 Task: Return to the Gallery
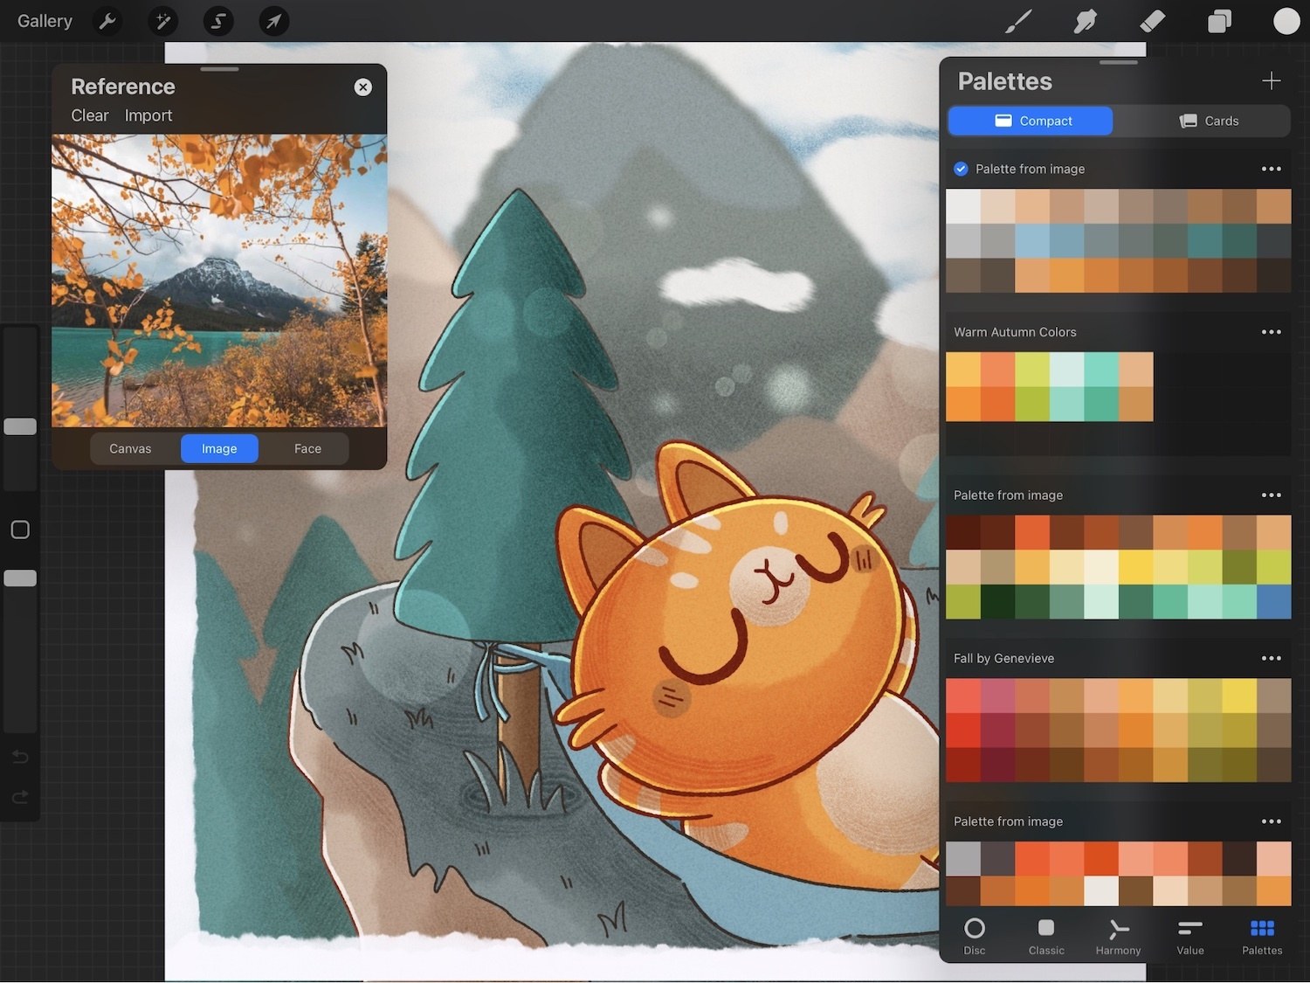[x=45, y=21]
